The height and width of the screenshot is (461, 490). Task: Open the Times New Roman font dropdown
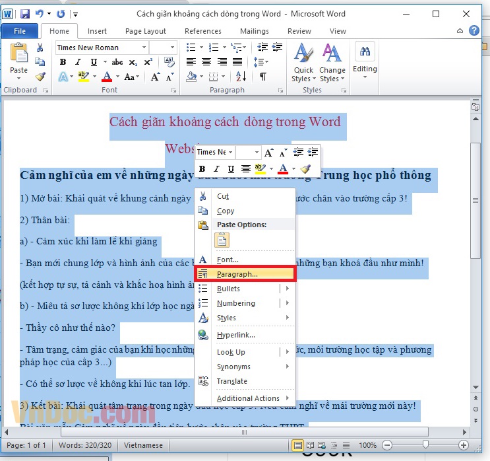click(x=144, y=48)
